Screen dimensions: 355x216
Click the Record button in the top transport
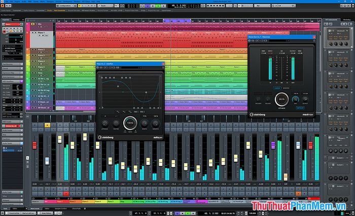(x=163, y=6)
